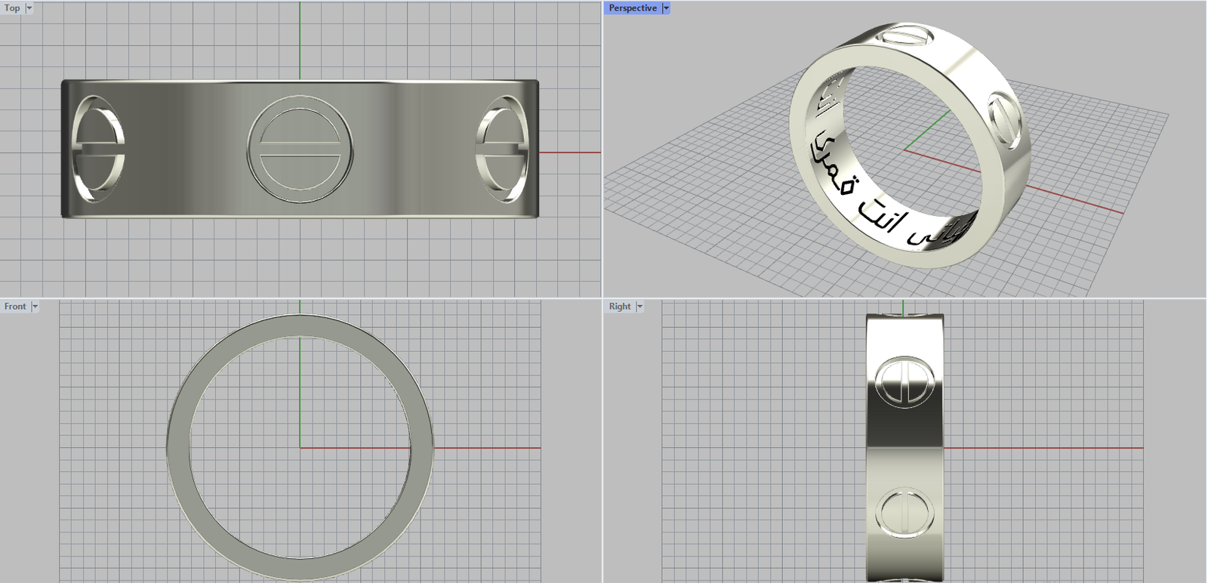Select the ring circle in Front viewport
This screenshot has width=1208, height=583.
tap(178, 448)
